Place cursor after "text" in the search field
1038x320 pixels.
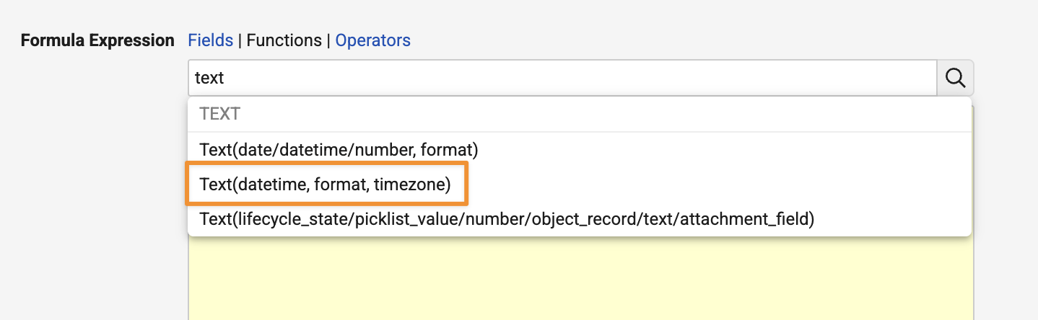[x=226, y=78]
